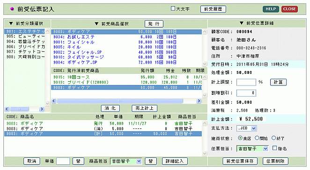
Task: Click the red CLOSE button
Action: point(289,9)
